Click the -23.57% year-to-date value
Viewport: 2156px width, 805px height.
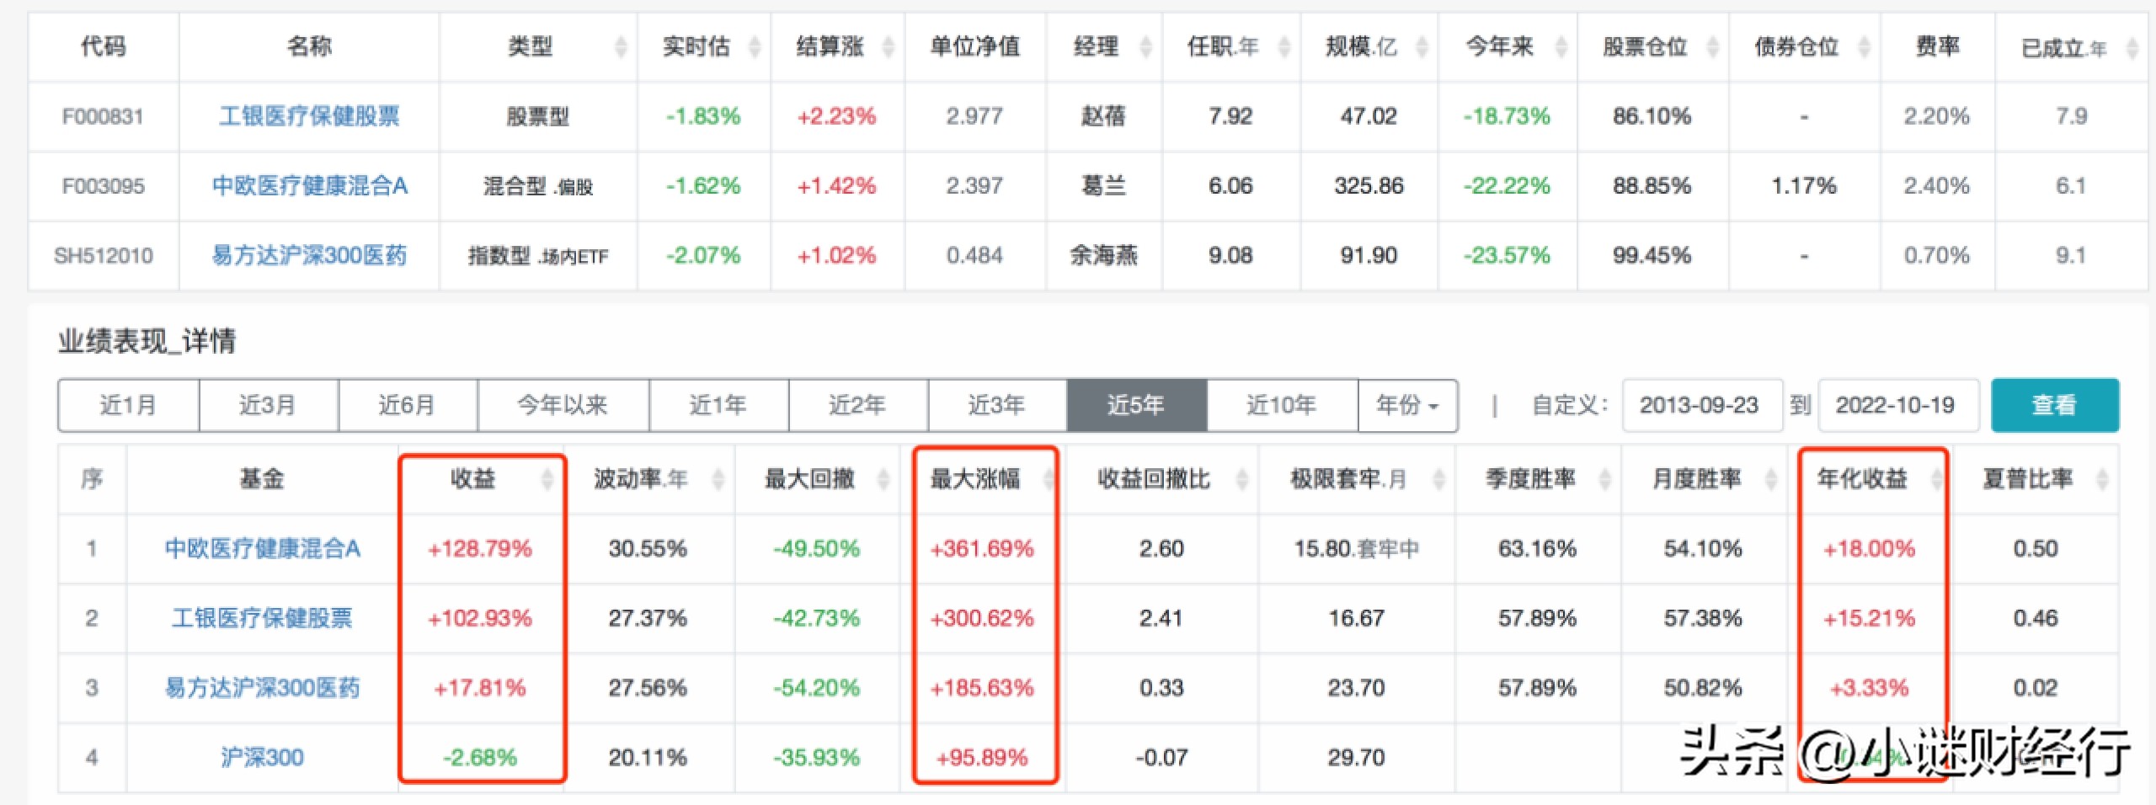click(1507, 255)
